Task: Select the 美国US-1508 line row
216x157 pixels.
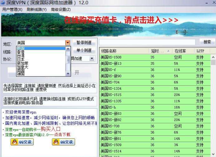Action: (x=155, y=57)
